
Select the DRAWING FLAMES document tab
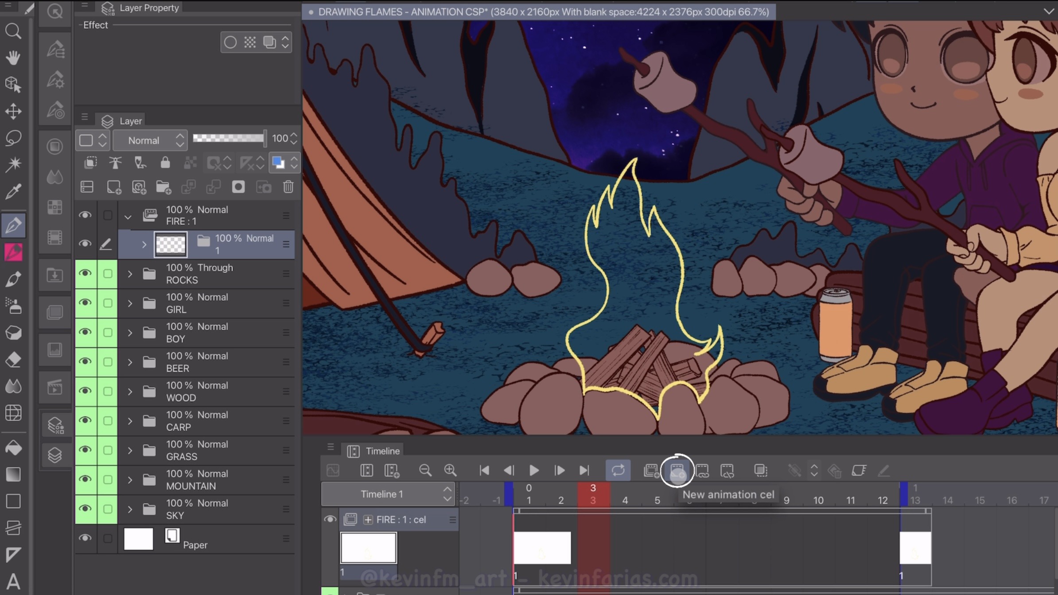(x=539, y=12)
